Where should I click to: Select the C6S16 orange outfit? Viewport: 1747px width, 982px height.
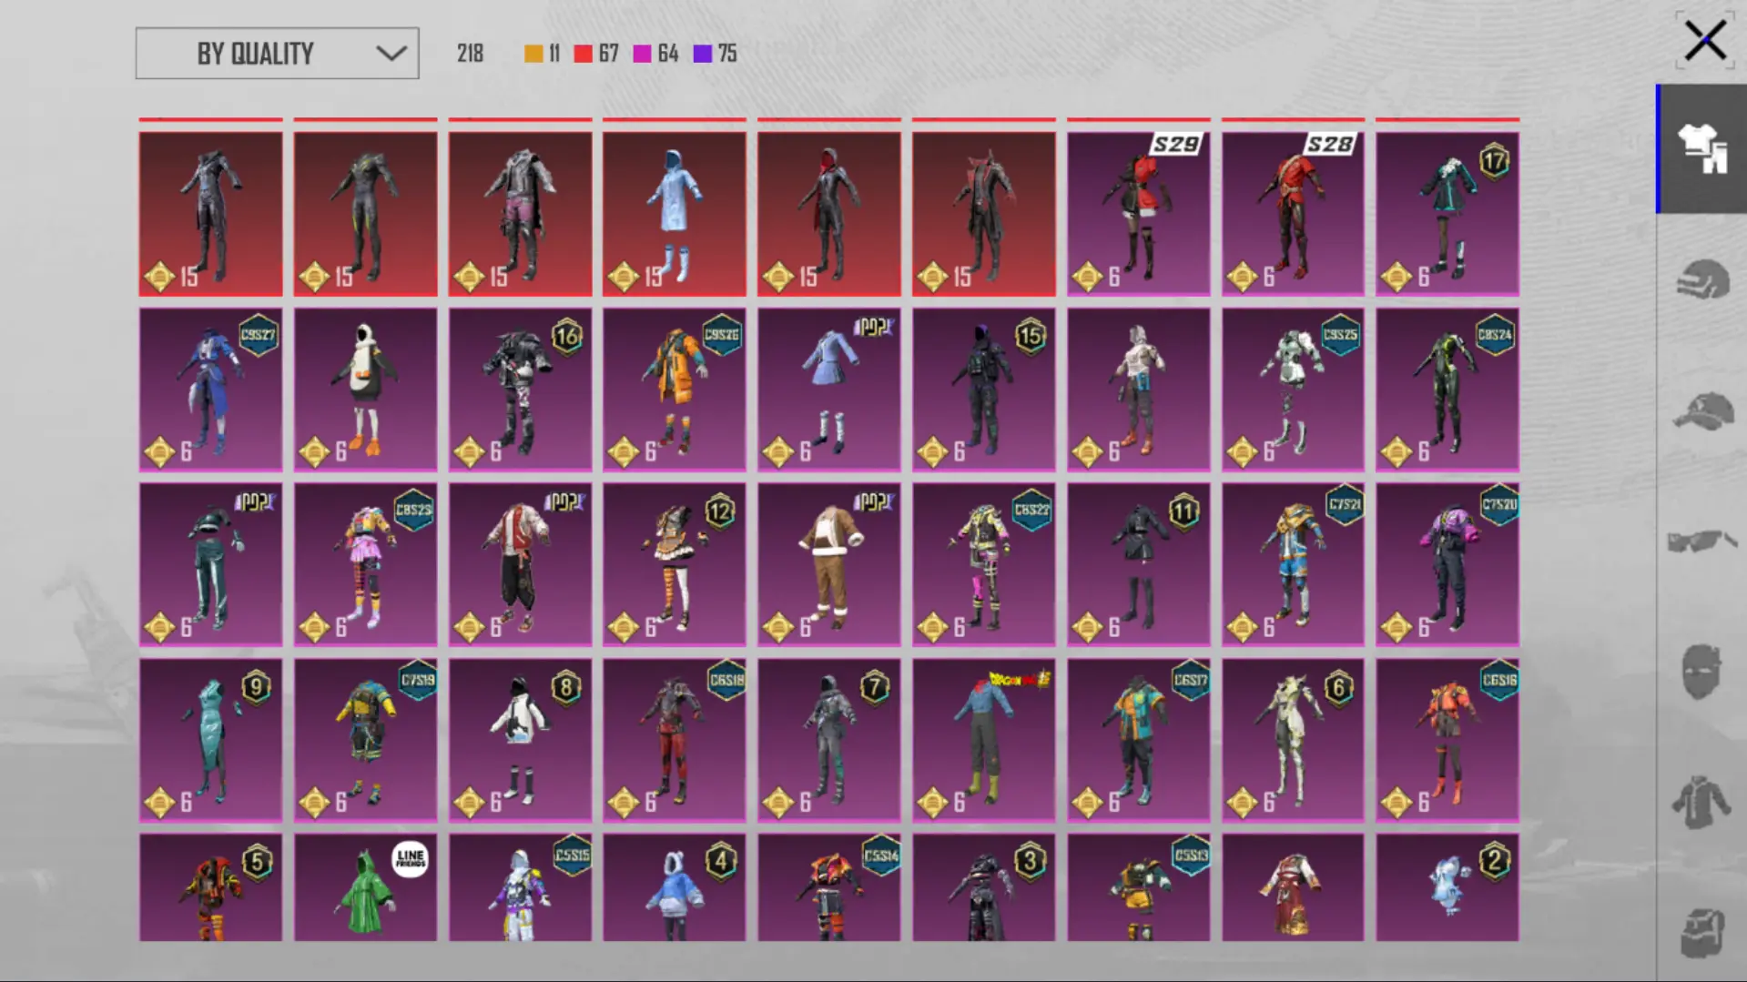(1447, 741)
